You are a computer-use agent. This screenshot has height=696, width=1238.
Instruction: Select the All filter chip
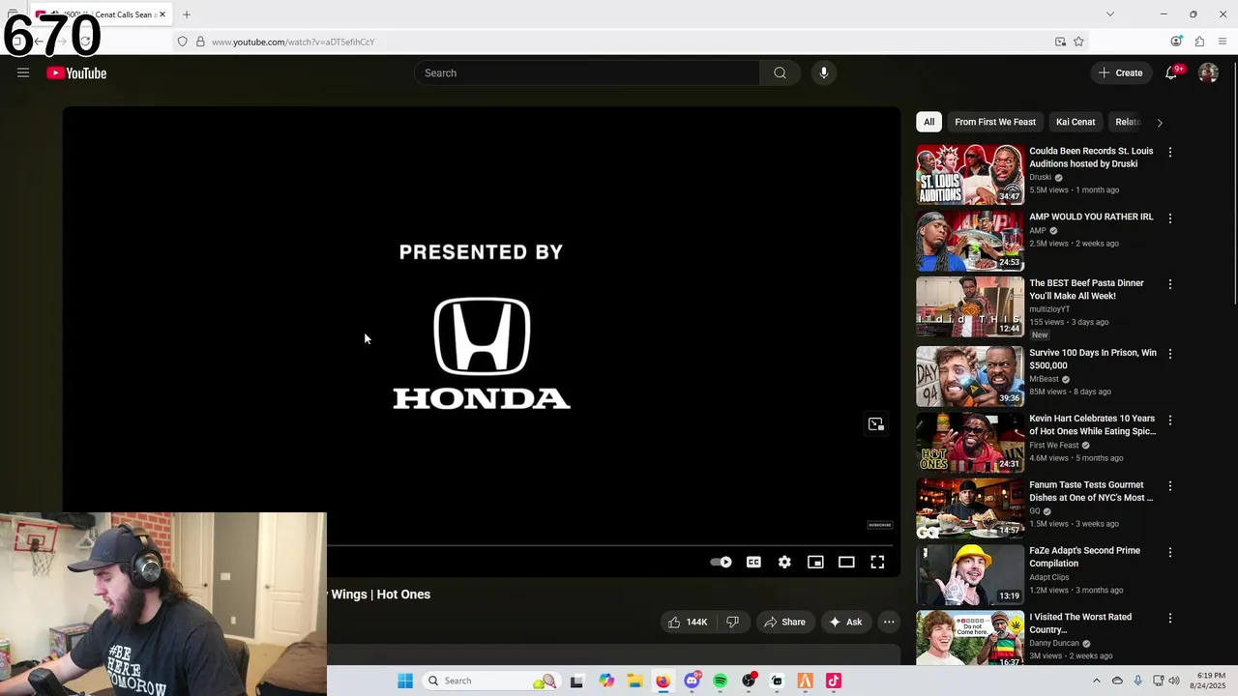tap(928, 122)
